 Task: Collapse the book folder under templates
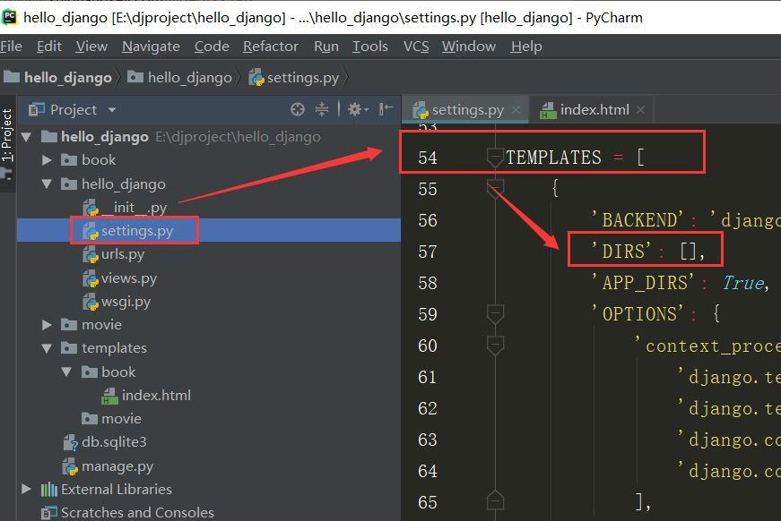click(66, 372)
